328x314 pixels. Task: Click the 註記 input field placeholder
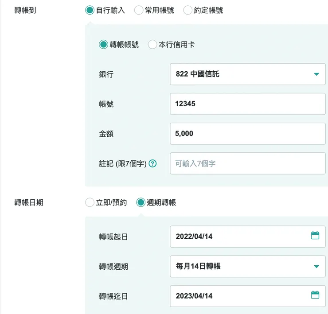(x=248, y=163)
